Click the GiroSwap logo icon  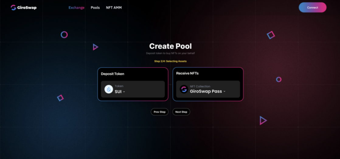[13, 8]
